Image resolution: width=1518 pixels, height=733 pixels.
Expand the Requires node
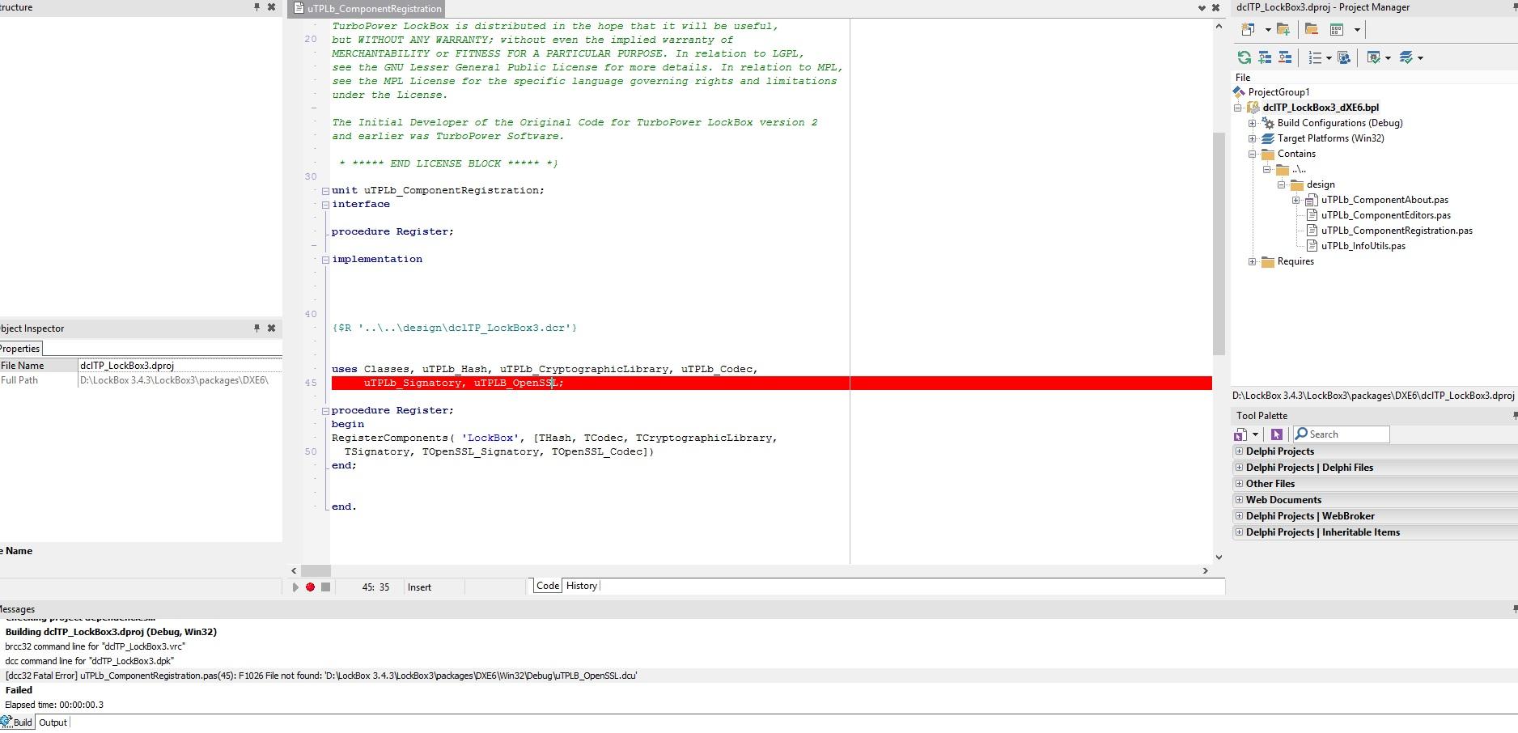1253,261
